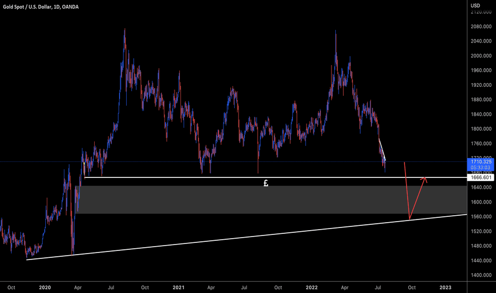Click the 2020 label on time axis
The height and width of the screenshot is (293, 496).
coord(45,288)
